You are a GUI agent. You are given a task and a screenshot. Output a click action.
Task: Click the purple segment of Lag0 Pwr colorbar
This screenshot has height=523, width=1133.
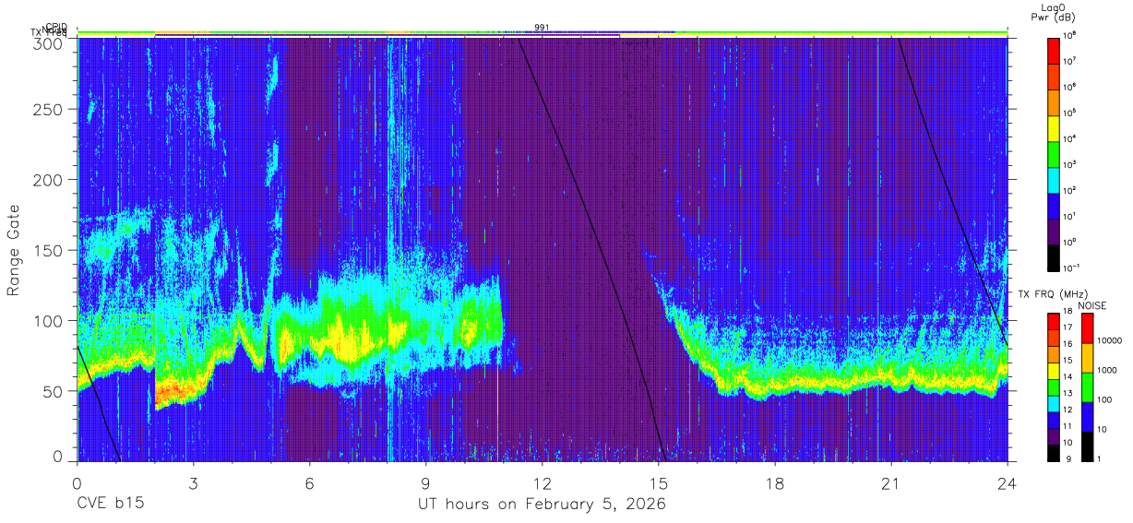click(x=1053, y=232)
